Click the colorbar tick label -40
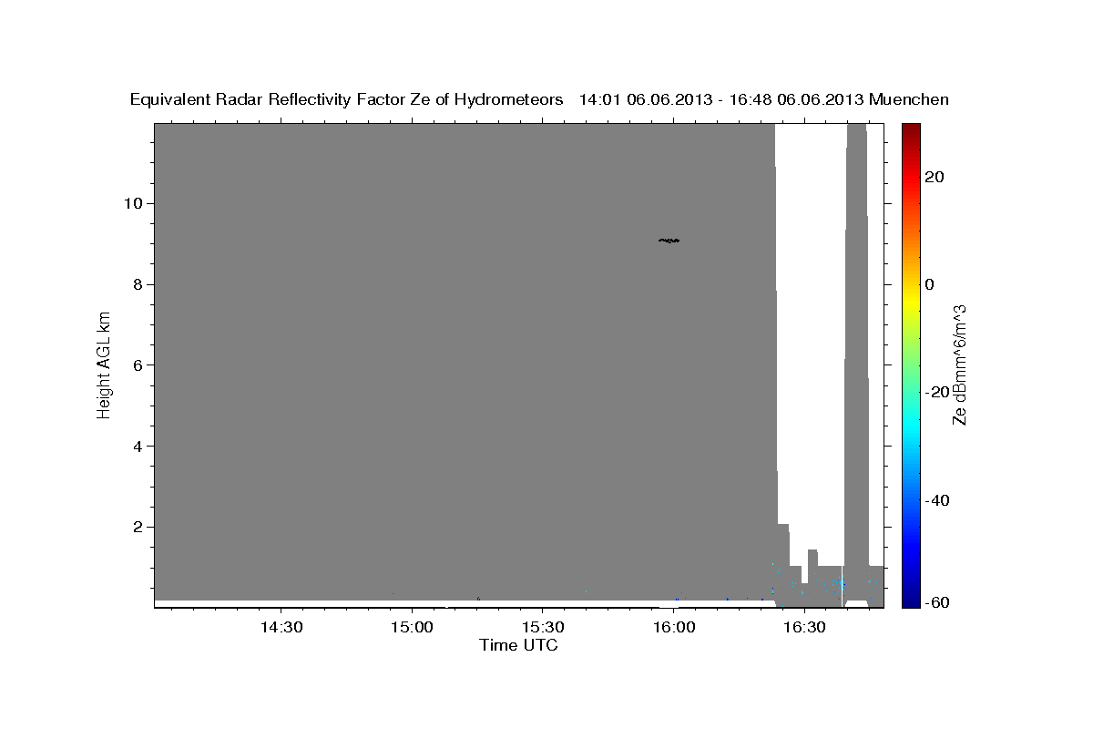 (x=936, y=500)
